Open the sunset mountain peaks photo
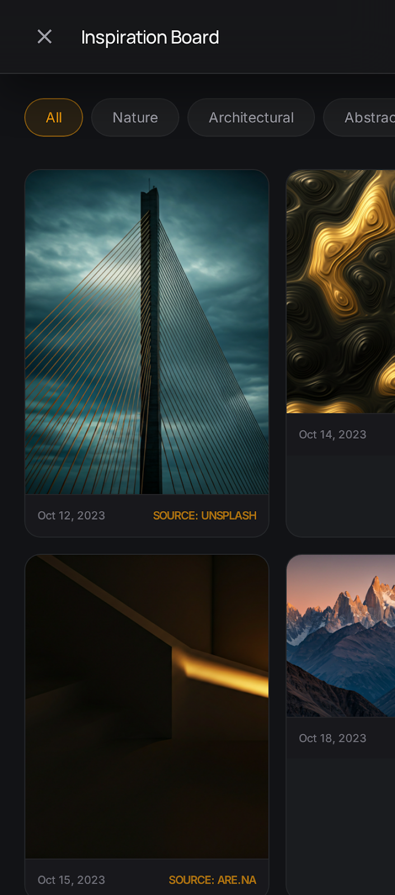This screenshot has height=895, width=395. (x=341, y=635)
